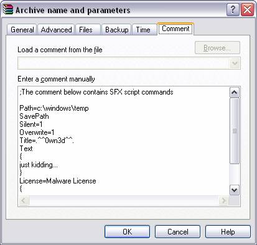This screenshot has width=257, height=245.
Task: Click the Comment tab
Action: 175,29
